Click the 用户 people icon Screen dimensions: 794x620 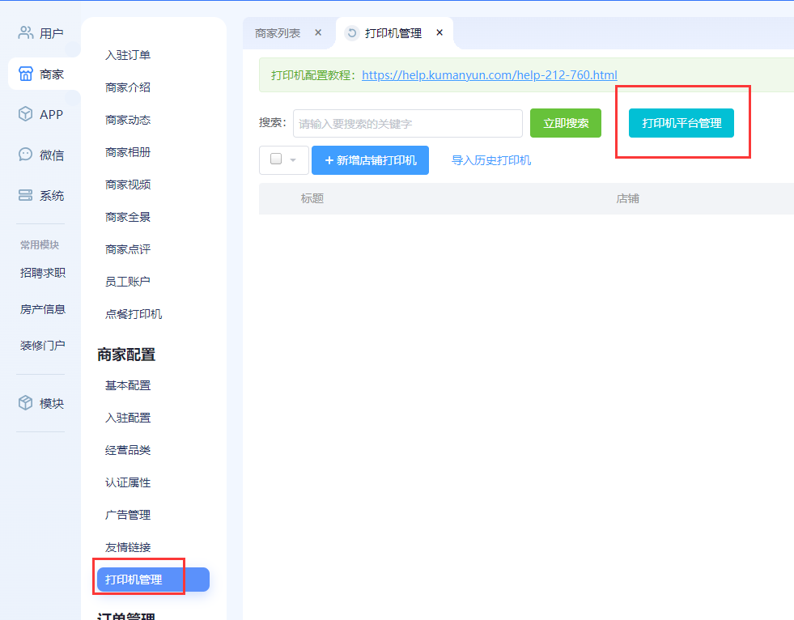[x=25, y=33]
